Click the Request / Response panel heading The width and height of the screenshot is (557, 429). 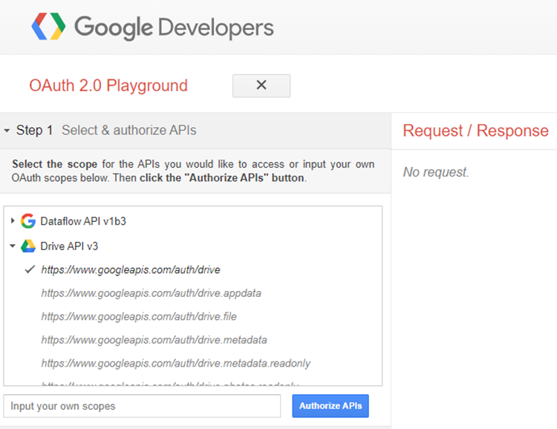[475, 131]
